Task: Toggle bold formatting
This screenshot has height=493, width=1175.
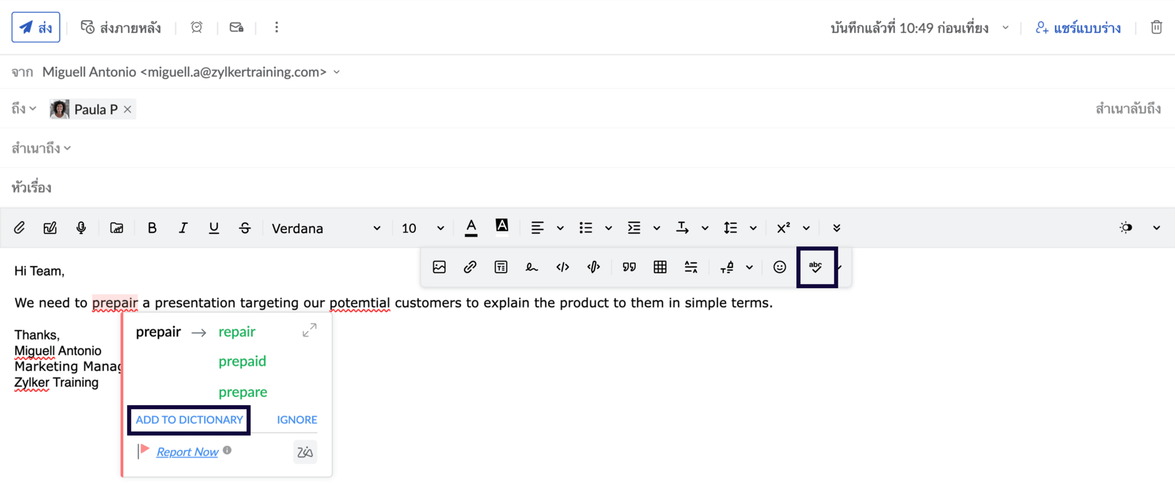Action: pos(152,228)
